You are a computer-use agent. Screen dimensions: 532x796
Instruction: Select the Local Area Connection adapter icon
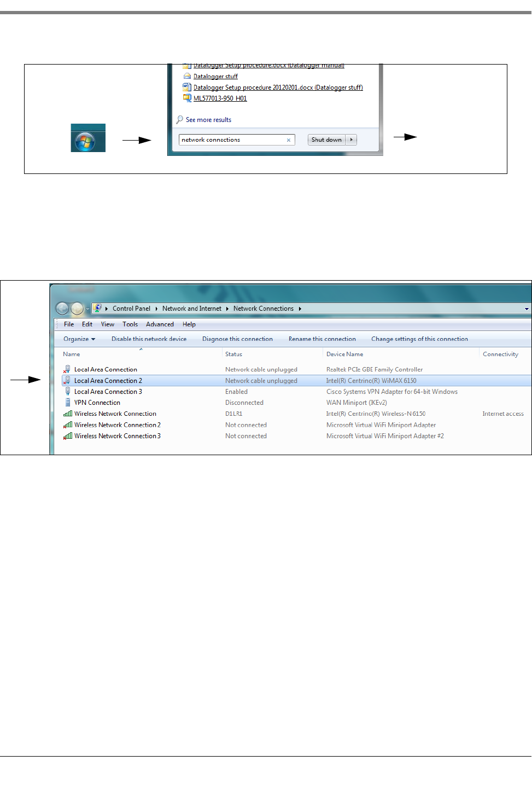coord(67,369)
